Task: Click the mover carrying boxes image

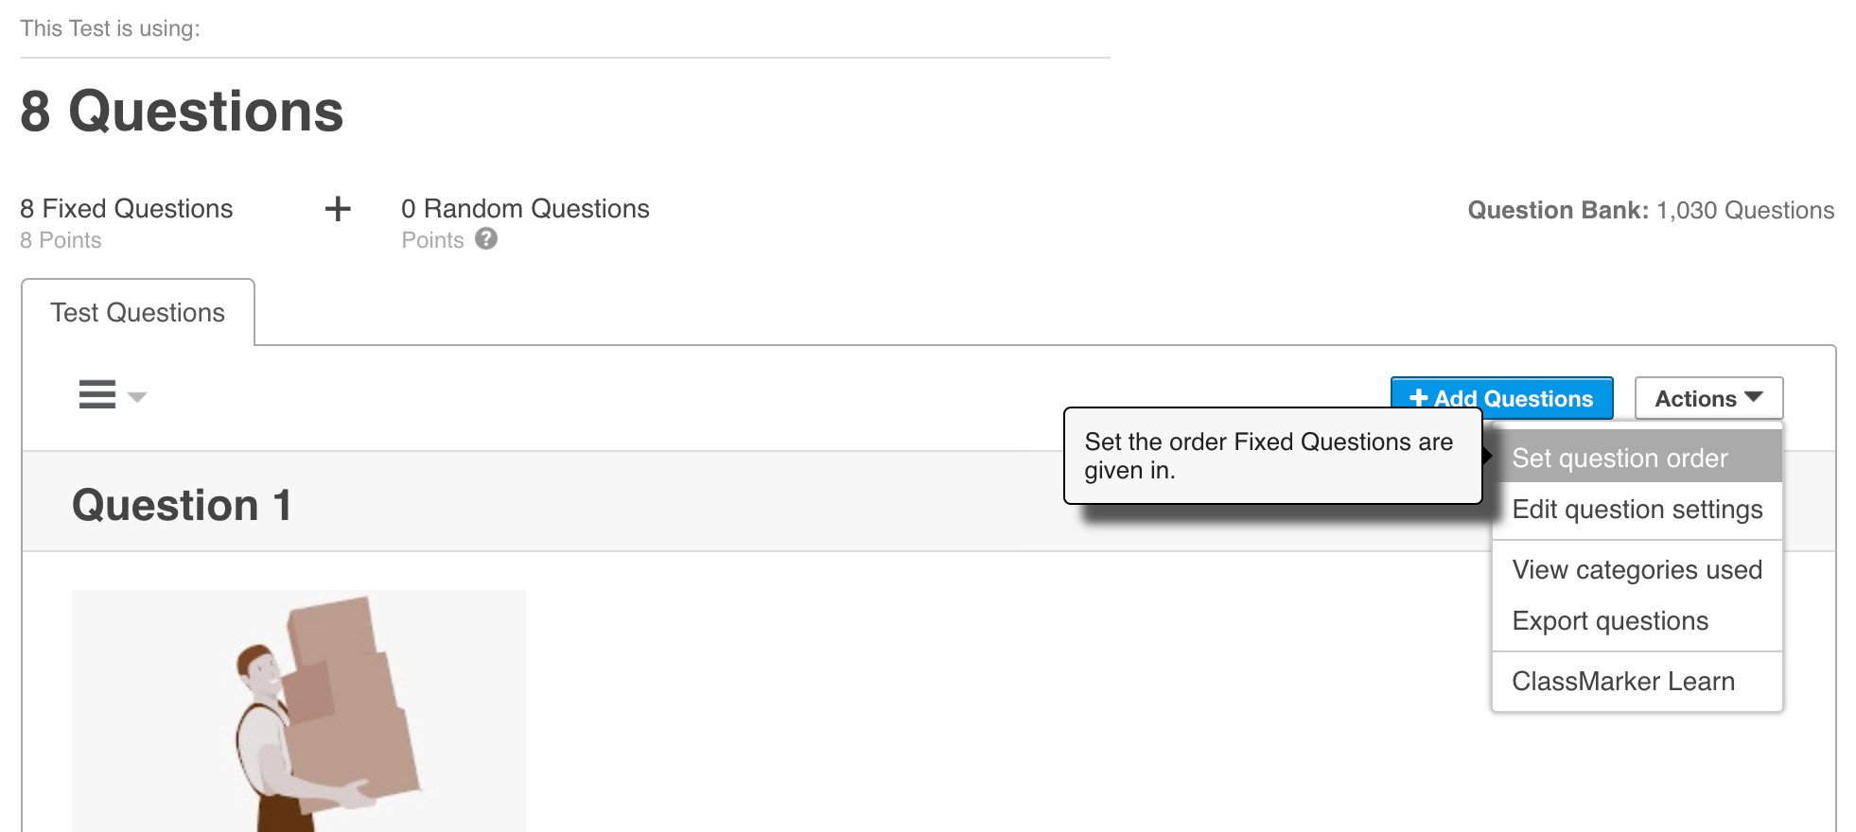Action: tap(299, 711)
